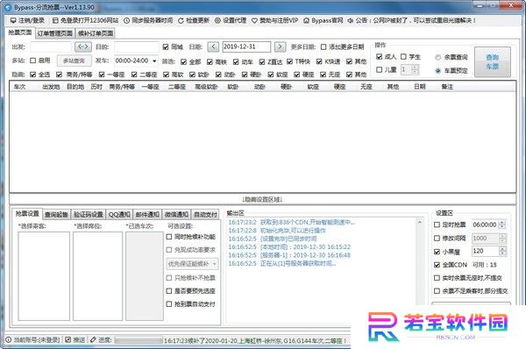Check 同时抢候补功能 option
The width and height of the screenshot is (526, 349).
pyautogui.click(x=169, y=237)
